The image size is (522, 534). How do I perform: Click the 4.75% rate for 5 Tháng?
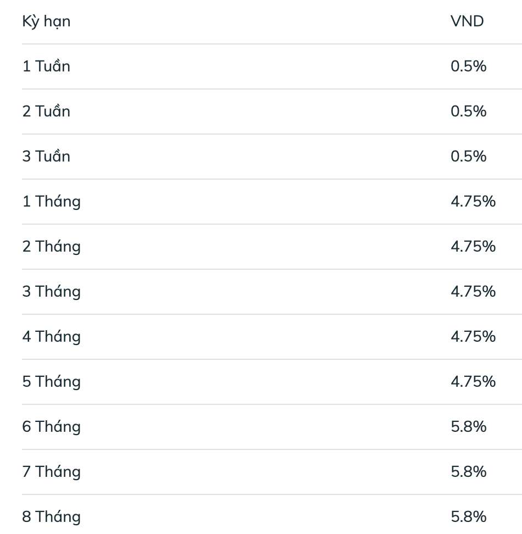[473, 382]
